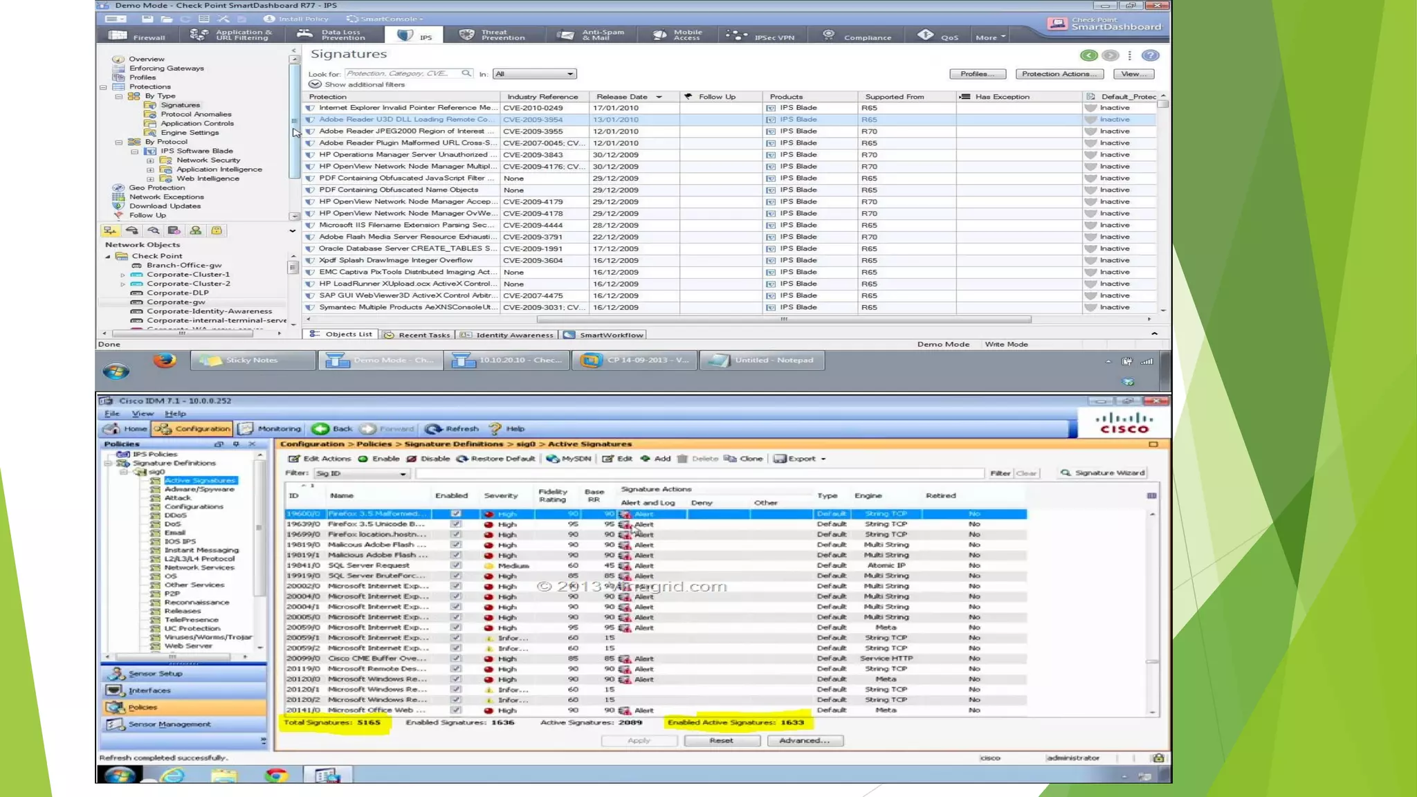Toggle Enabled checkbox for Cisco CME Buffer
Screen dimensions: 1417x797
click(x=455, y=658)
